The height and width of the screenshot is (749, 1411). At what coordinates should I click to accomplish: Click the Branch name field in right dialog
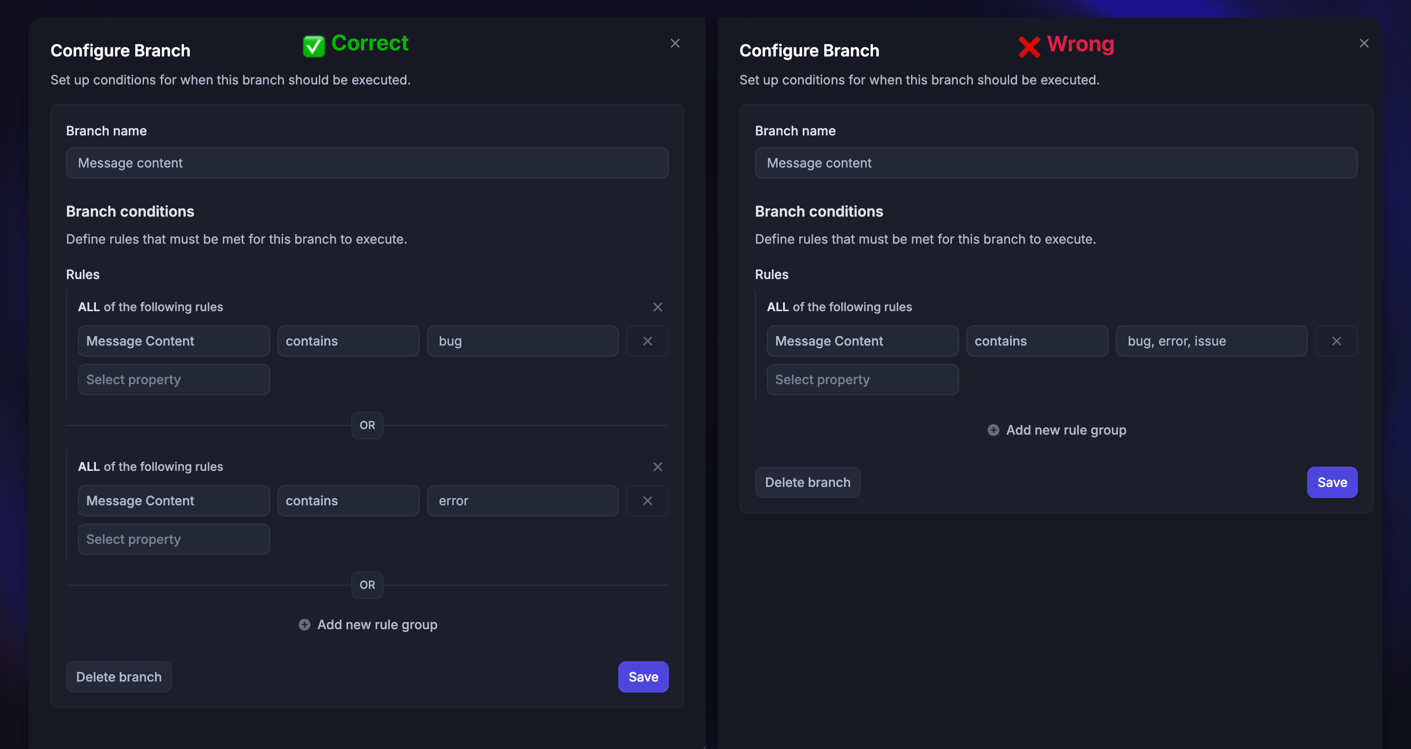[x=1056, y=163]
